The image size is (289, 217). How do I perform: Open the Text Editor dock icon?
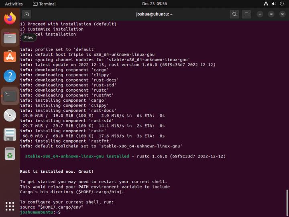tap(10, 134)
